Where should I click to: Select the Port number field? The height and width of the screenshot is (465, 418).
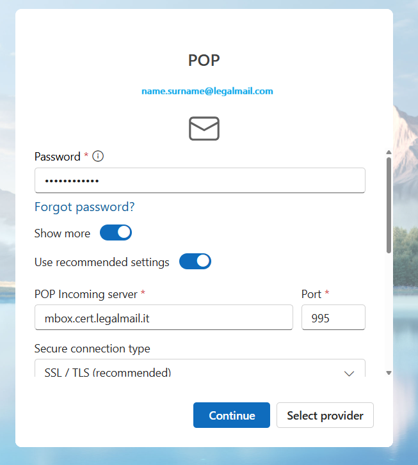[333, 317]
